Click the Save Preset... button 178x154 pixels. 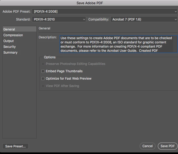pyautogui.click(x=16, y=146)
